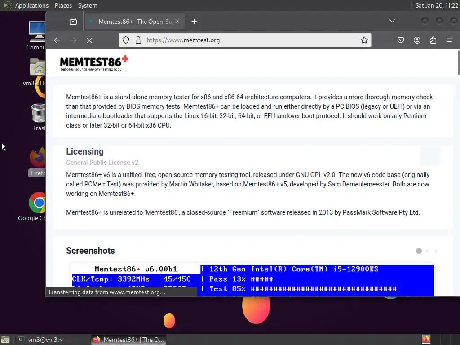This screenshot has width=460, height=345.
Task: Click the clock showing Sat Jan 20
Action: [x=437, y=5]
